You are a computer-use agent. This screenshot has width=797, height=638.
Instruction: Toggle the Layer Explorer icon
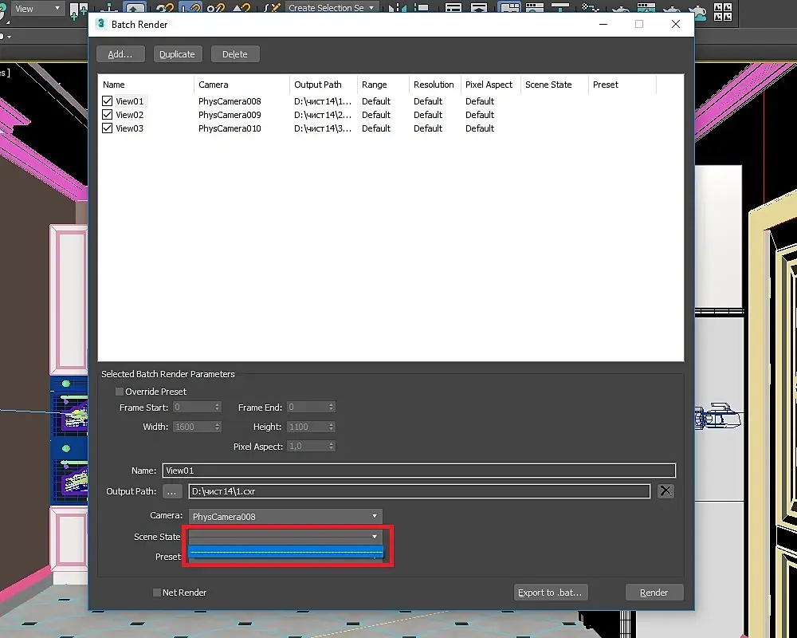point(478,8)
